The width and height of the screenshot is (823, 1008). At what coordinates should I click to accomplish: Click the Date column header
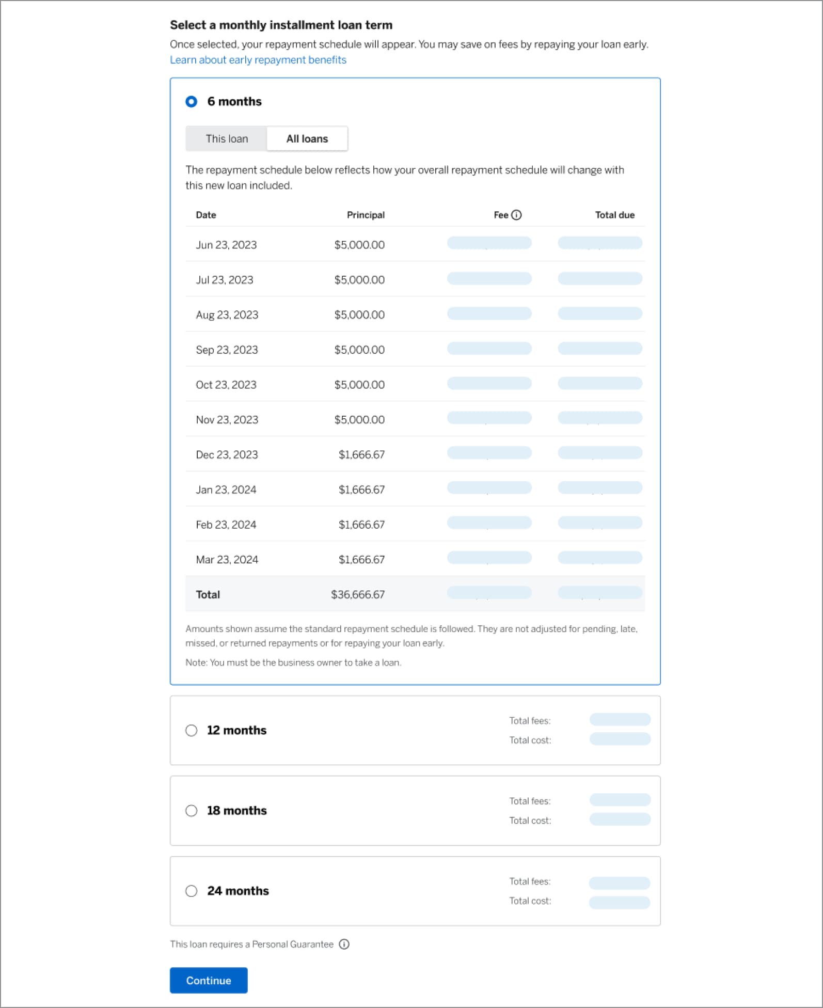point(206,215)
